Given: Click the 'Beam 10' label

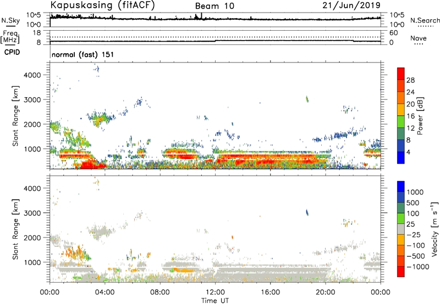Looking at the screenshot, I should click(215, 6).
